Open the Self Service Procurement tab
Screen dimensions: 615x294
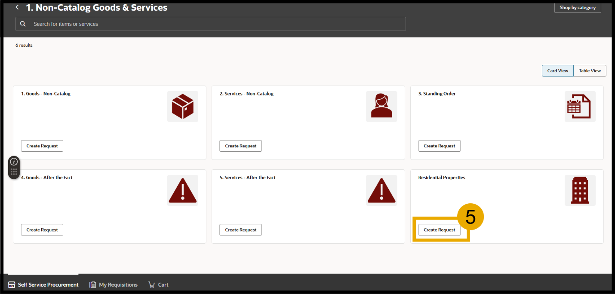pyautogui.click(x=43, y=285)
